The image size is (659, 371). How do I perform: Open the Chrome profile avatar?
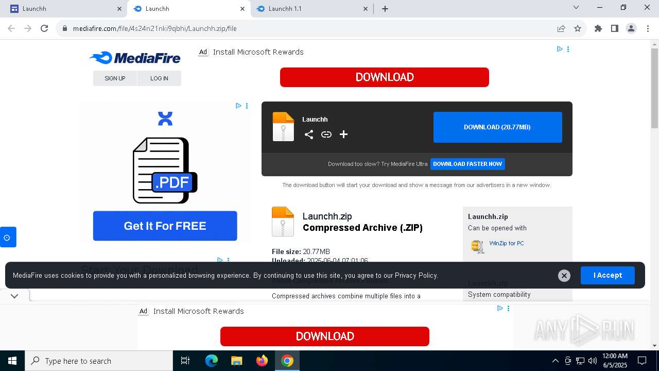coord(631,28)
